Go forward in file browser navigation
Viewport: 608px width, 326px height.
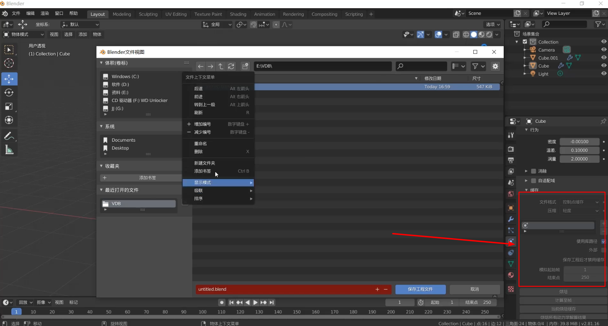coord(211,66)
